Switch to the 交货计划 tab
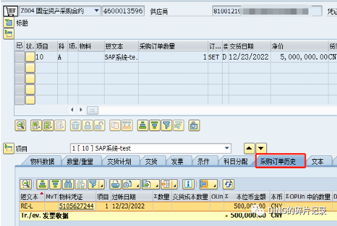337x226 pixels. (119, 162)
